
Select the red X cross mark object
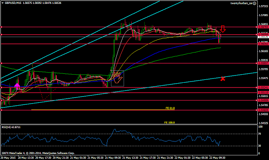223,79
